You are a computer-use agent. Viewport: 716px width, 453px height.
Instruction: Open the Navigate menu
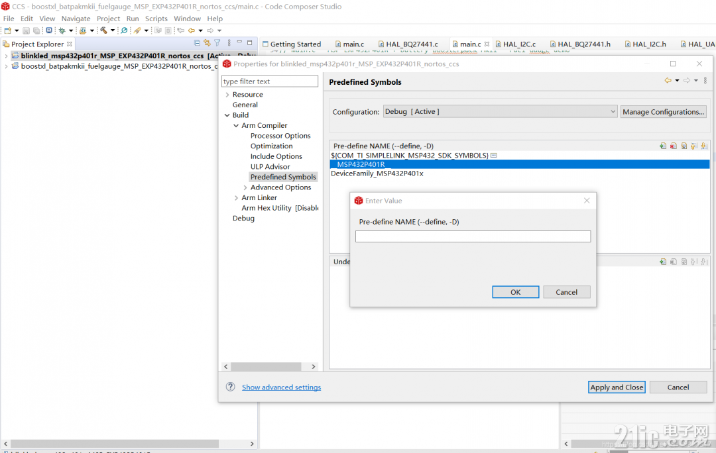pos(76,19)
